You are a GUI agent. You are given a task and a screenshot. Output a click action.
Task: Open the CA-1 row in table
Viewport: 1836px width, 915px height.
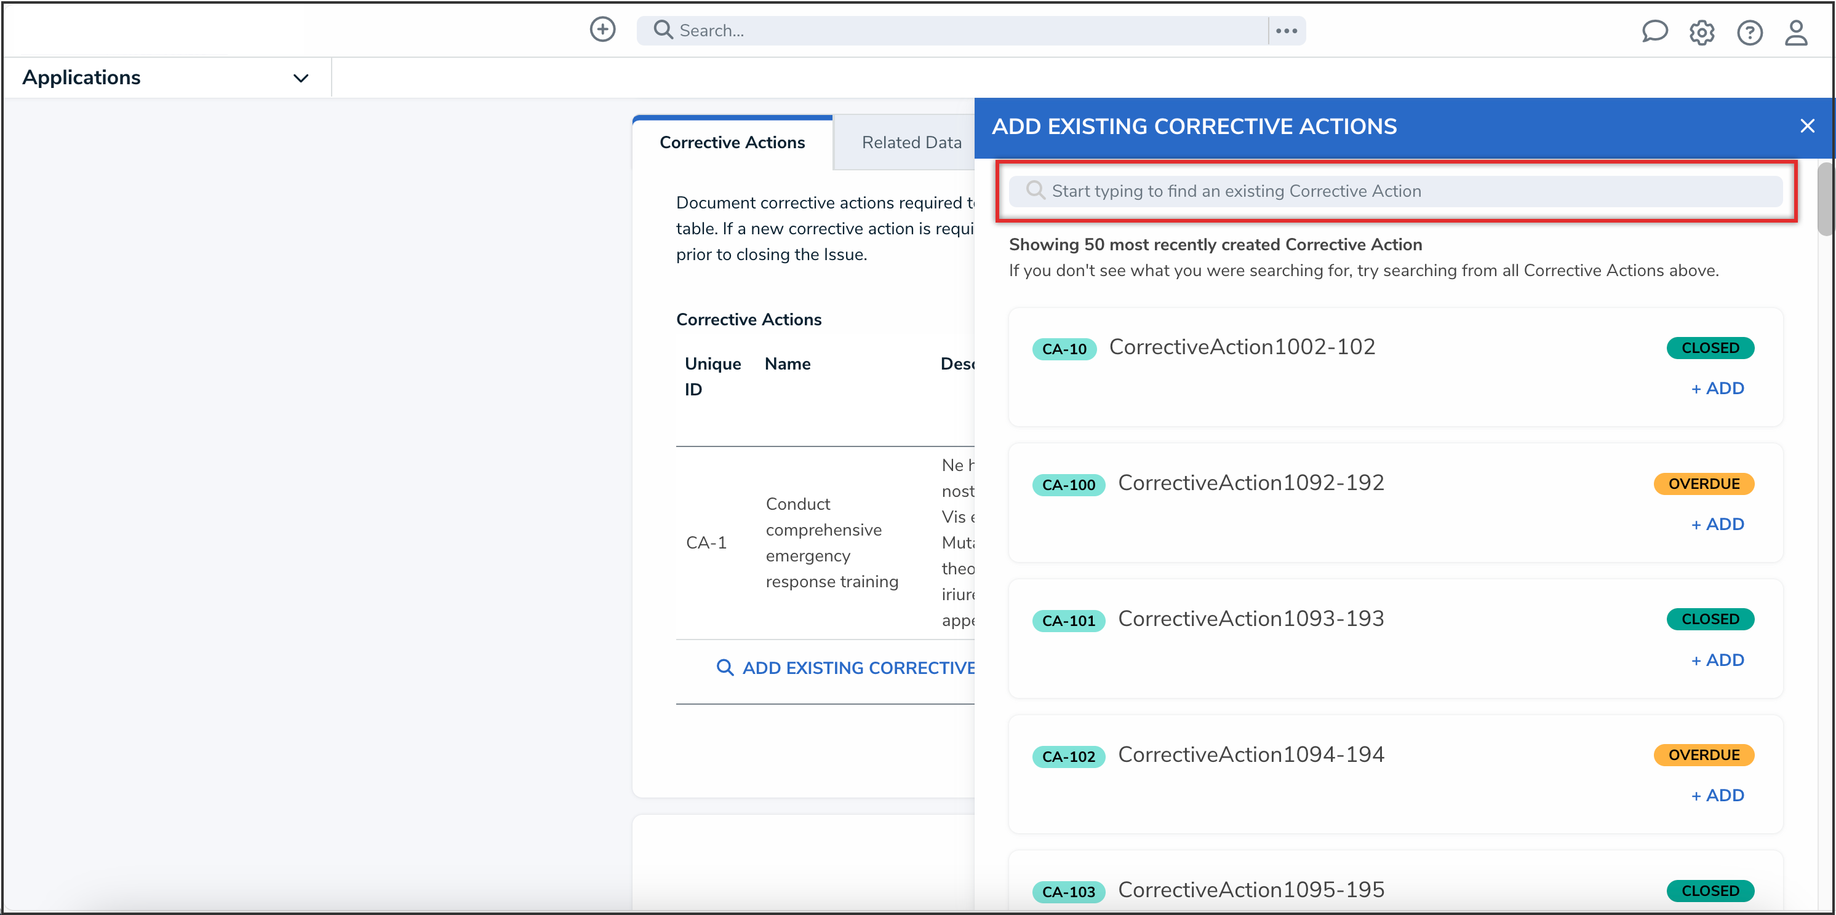coord(706,542)
